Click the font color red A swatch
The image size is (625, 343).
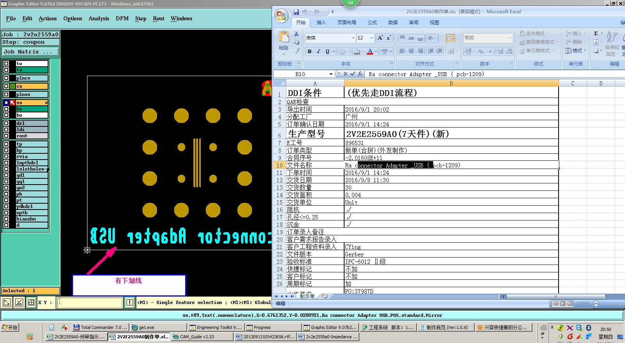370,51
